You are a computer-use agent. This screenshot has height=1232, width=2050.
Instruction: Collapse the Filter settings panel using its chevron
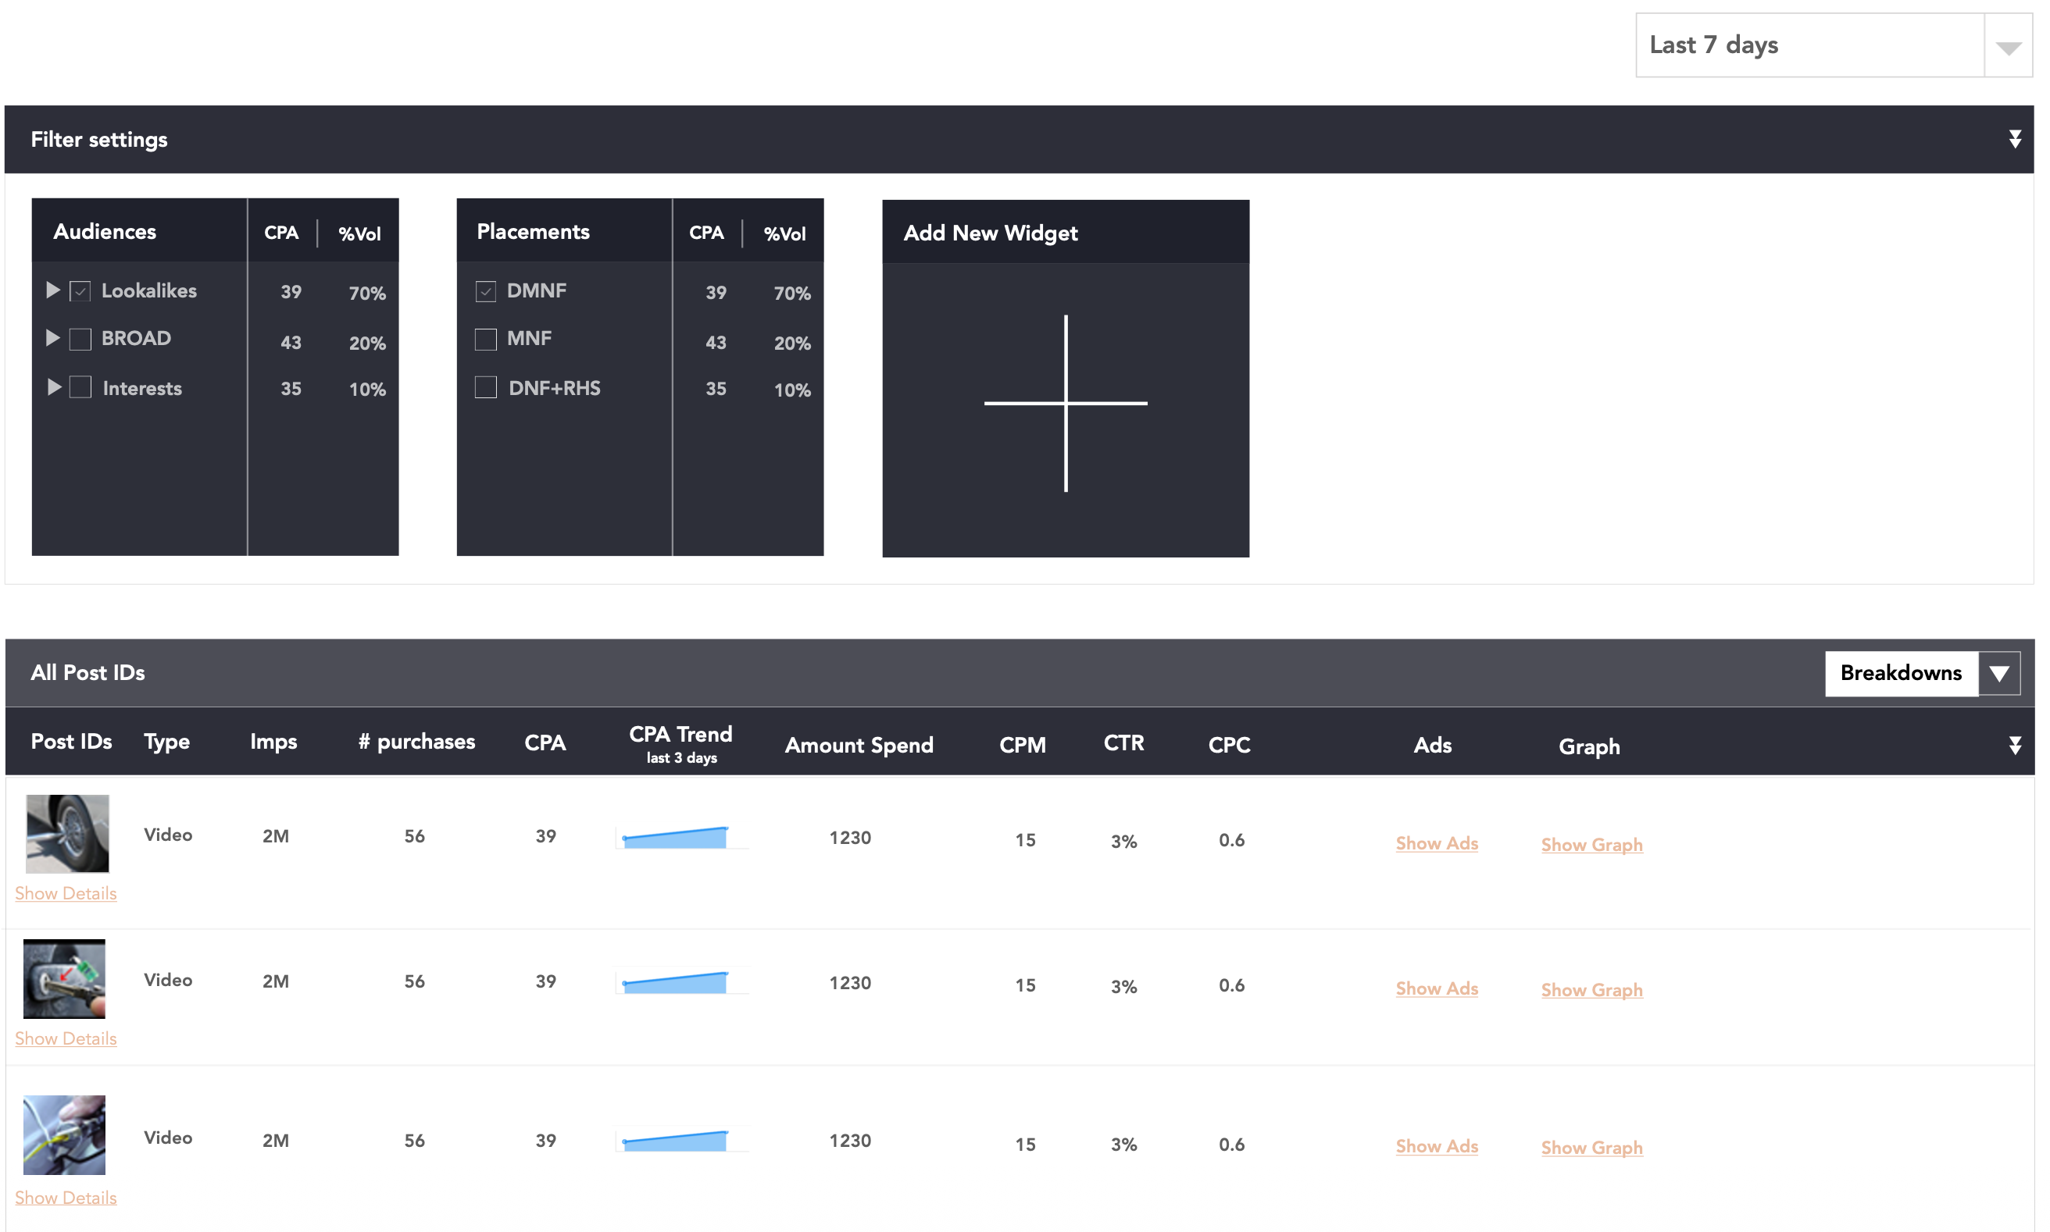[x=2014, y=139]
